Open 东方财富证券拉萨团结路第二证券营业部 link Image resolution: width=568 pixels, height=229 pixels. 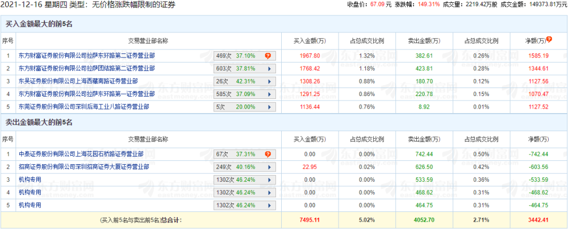[x=86, y=68]
